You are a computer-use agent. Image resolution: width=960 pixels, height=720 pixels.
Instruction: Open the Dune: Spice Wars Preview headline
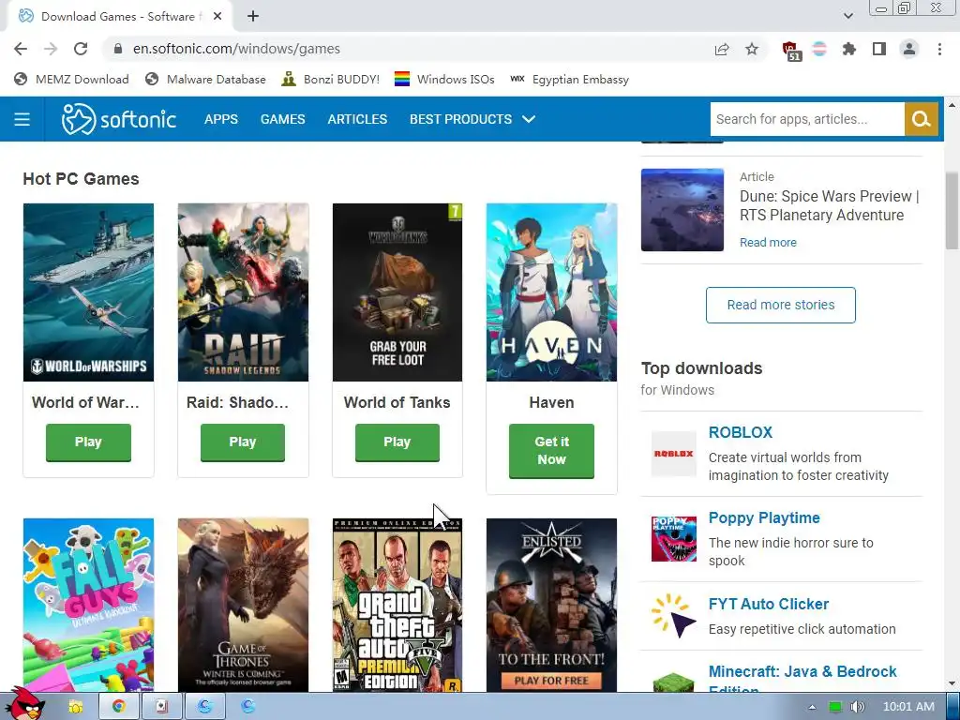coord(830,205)
